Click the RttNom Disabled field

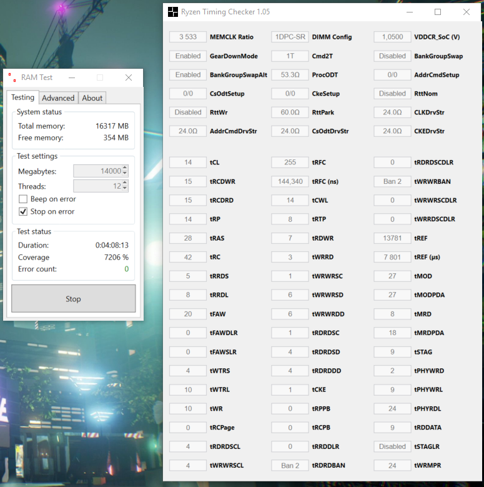(392, 94)
